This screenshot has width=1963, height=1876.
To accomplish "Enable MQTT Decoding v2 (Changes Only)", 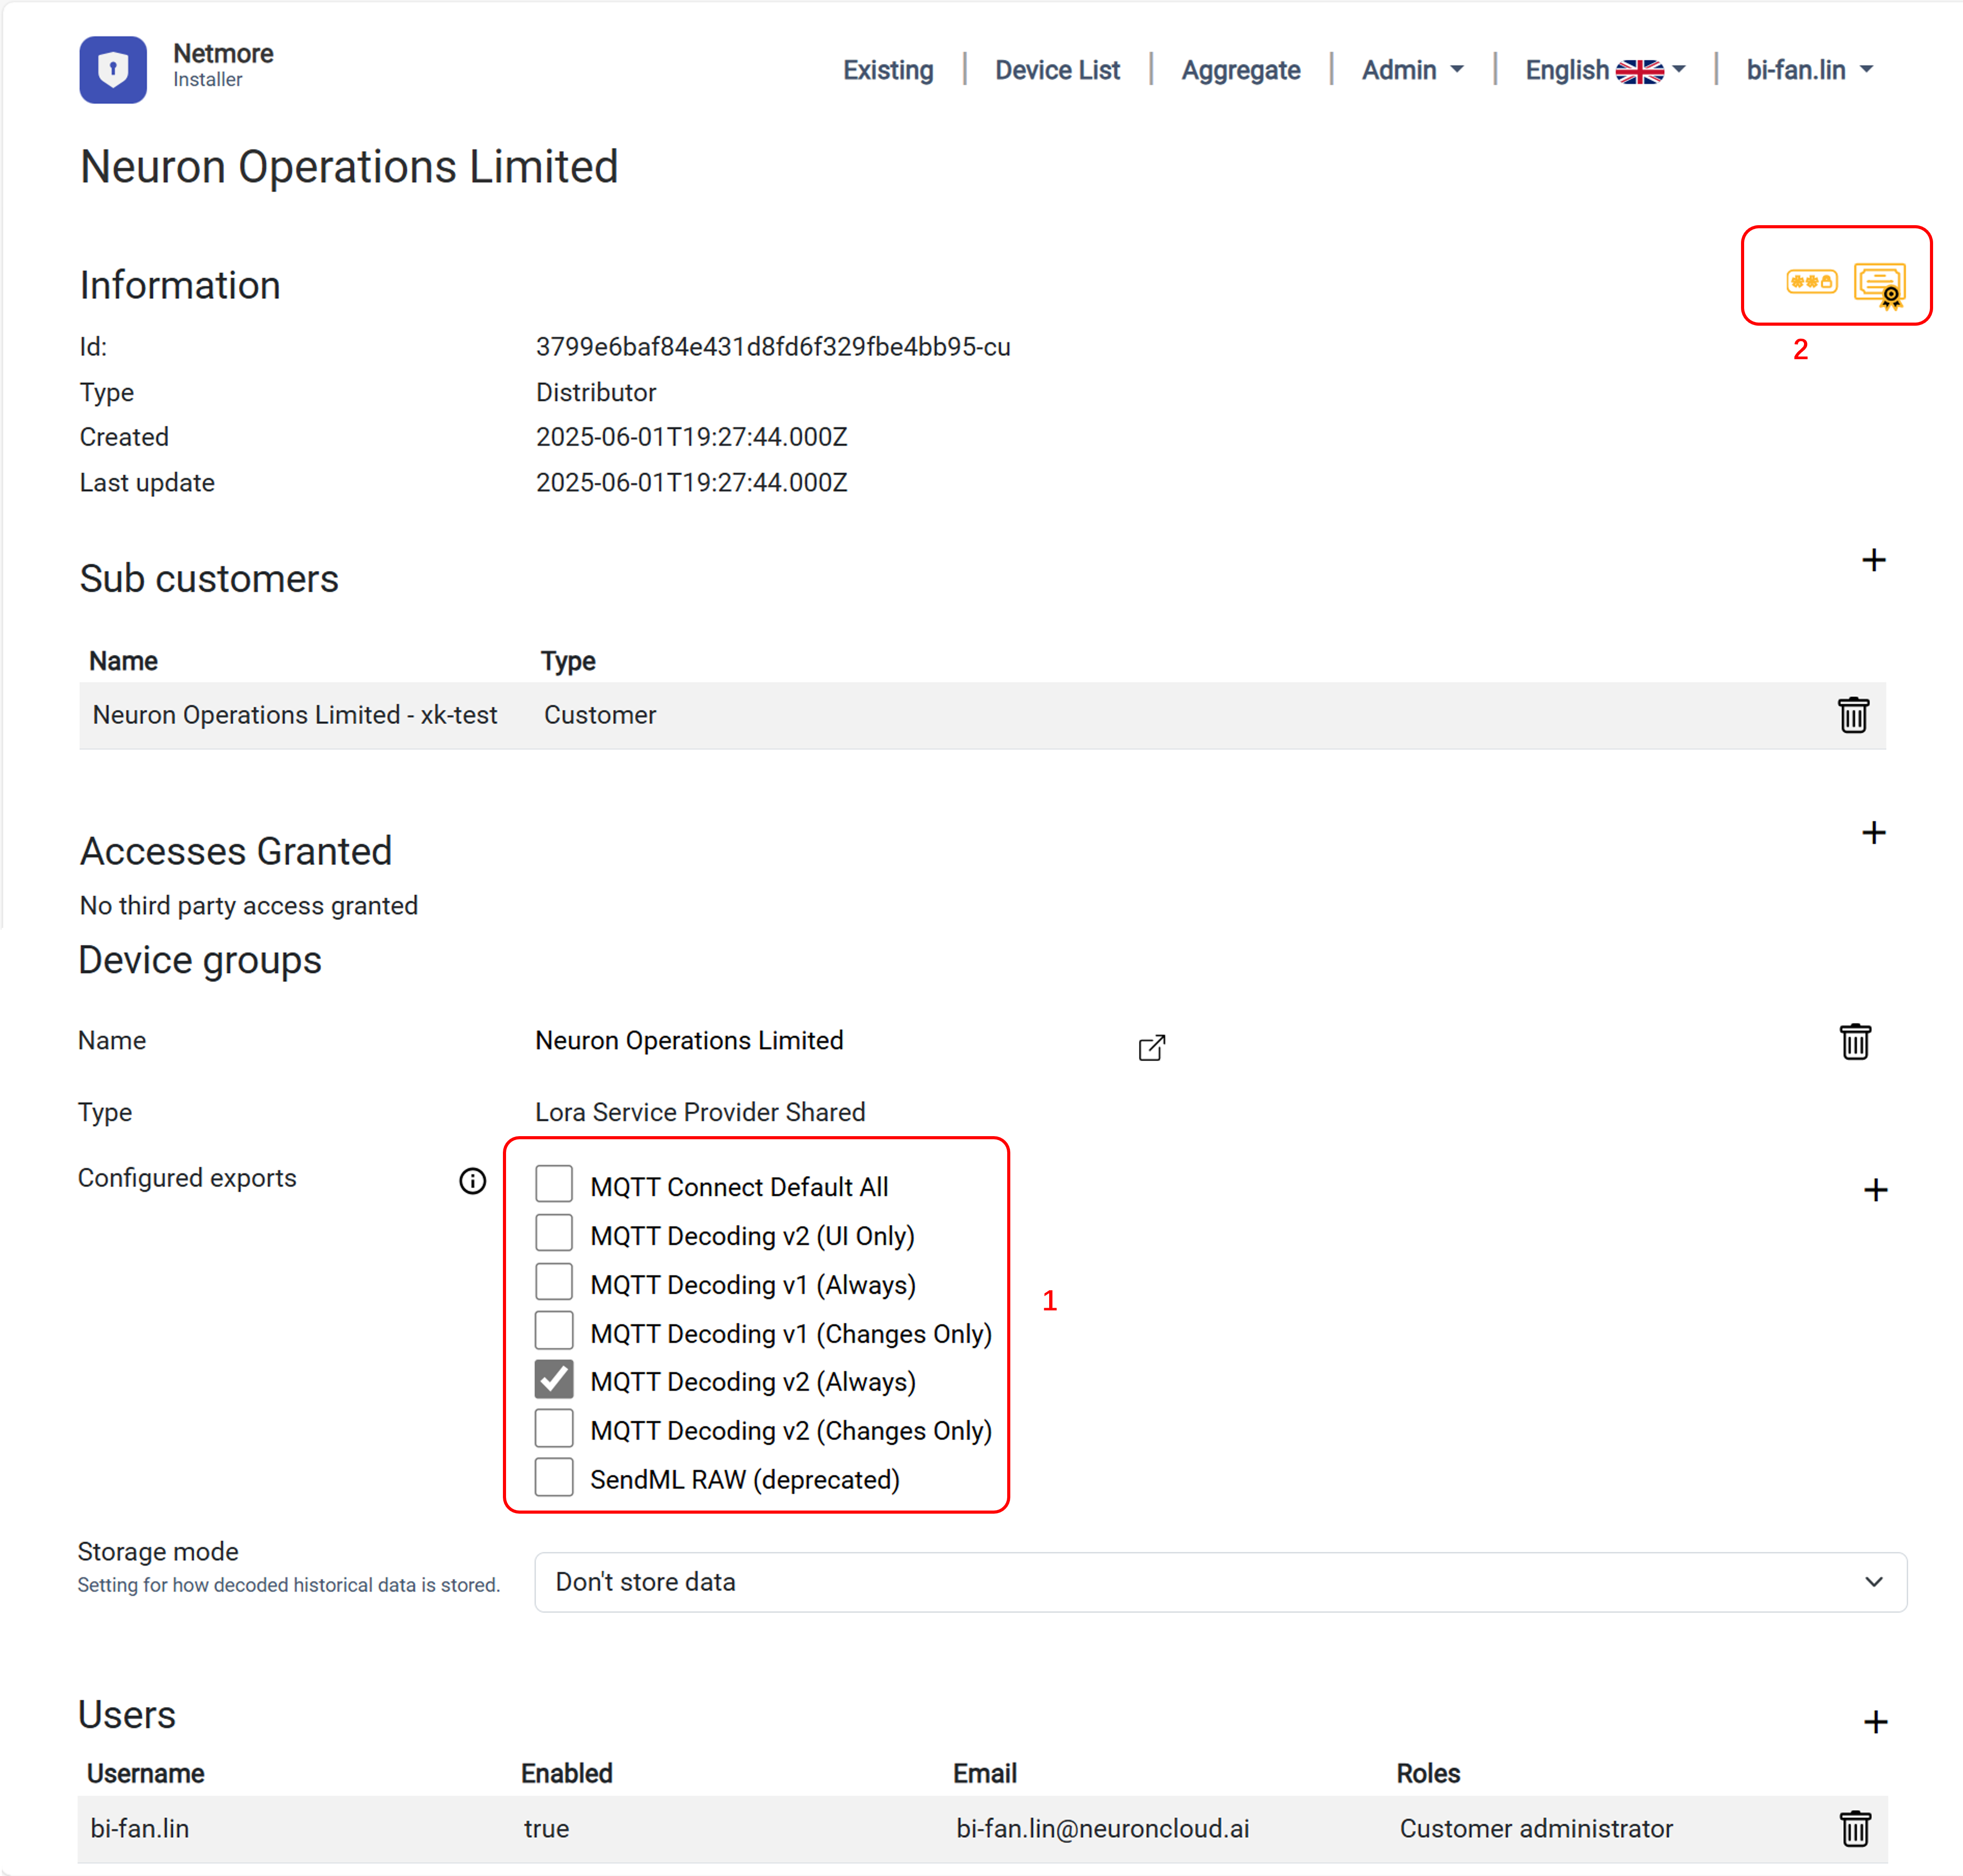I will [x=554, y=1429].
